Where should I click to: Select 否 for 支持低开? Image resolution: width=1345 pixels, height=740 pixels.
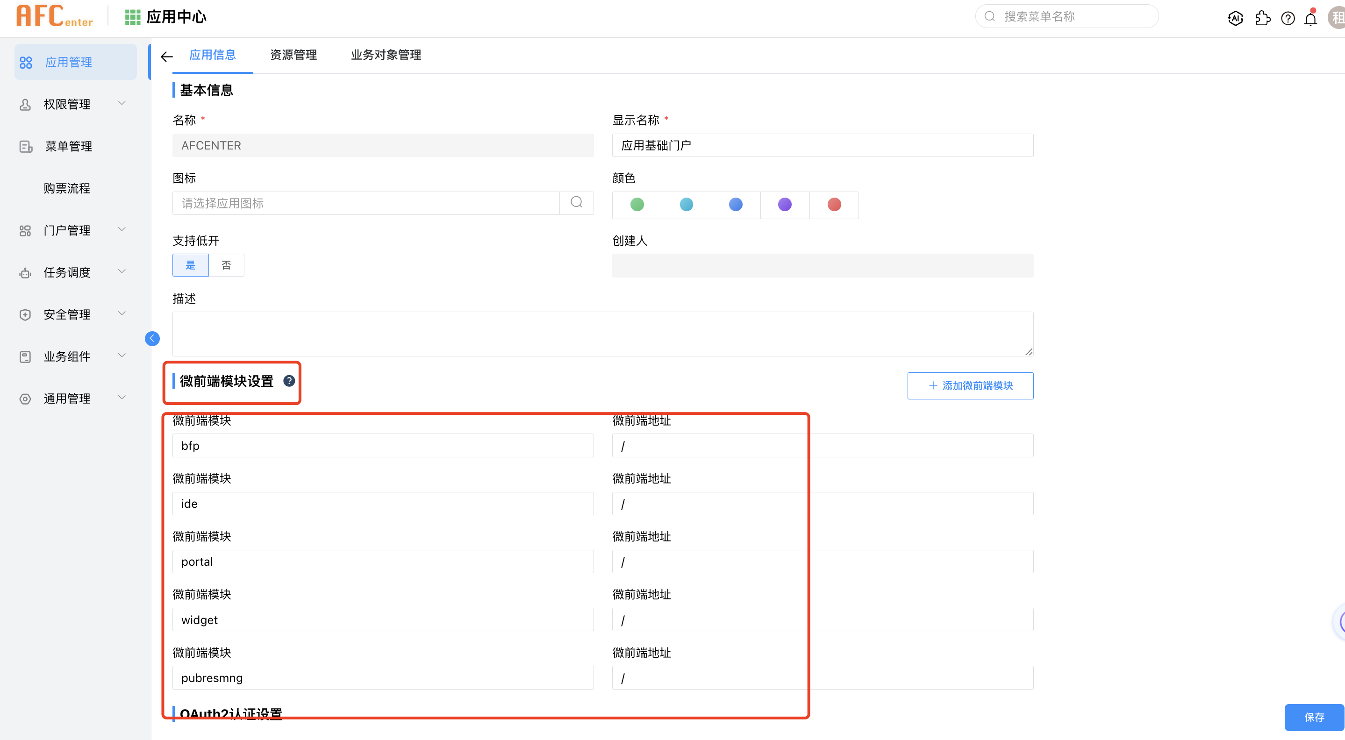coord(226,265)
